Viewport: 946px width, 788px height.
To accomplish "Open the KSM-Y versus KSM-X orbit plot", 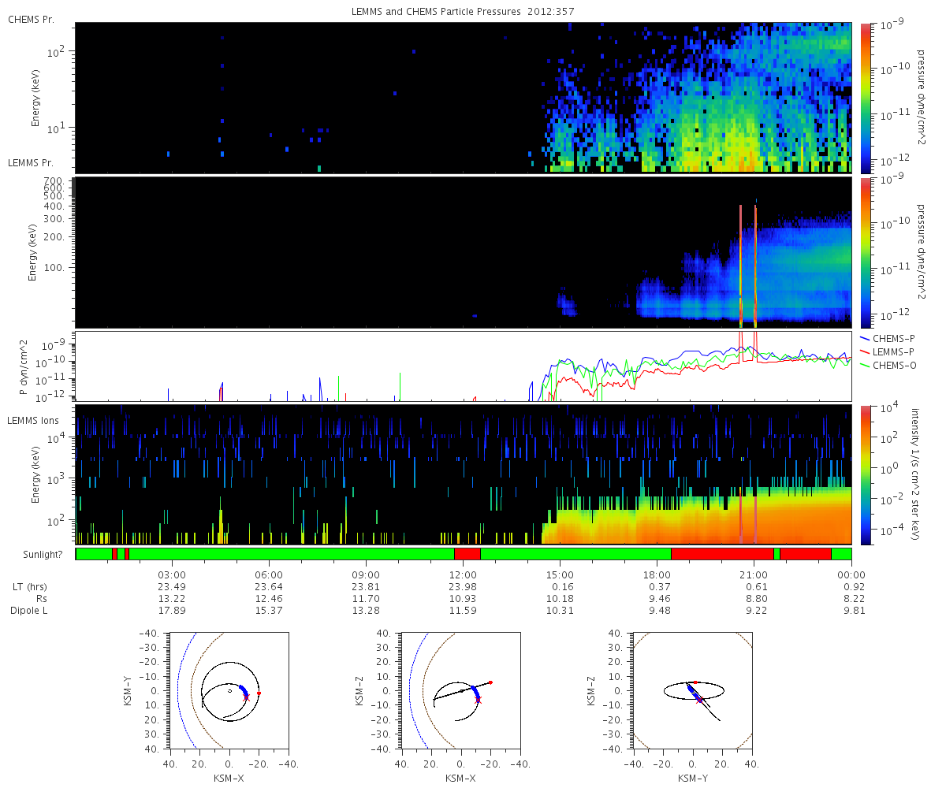I will click(229, 690).
